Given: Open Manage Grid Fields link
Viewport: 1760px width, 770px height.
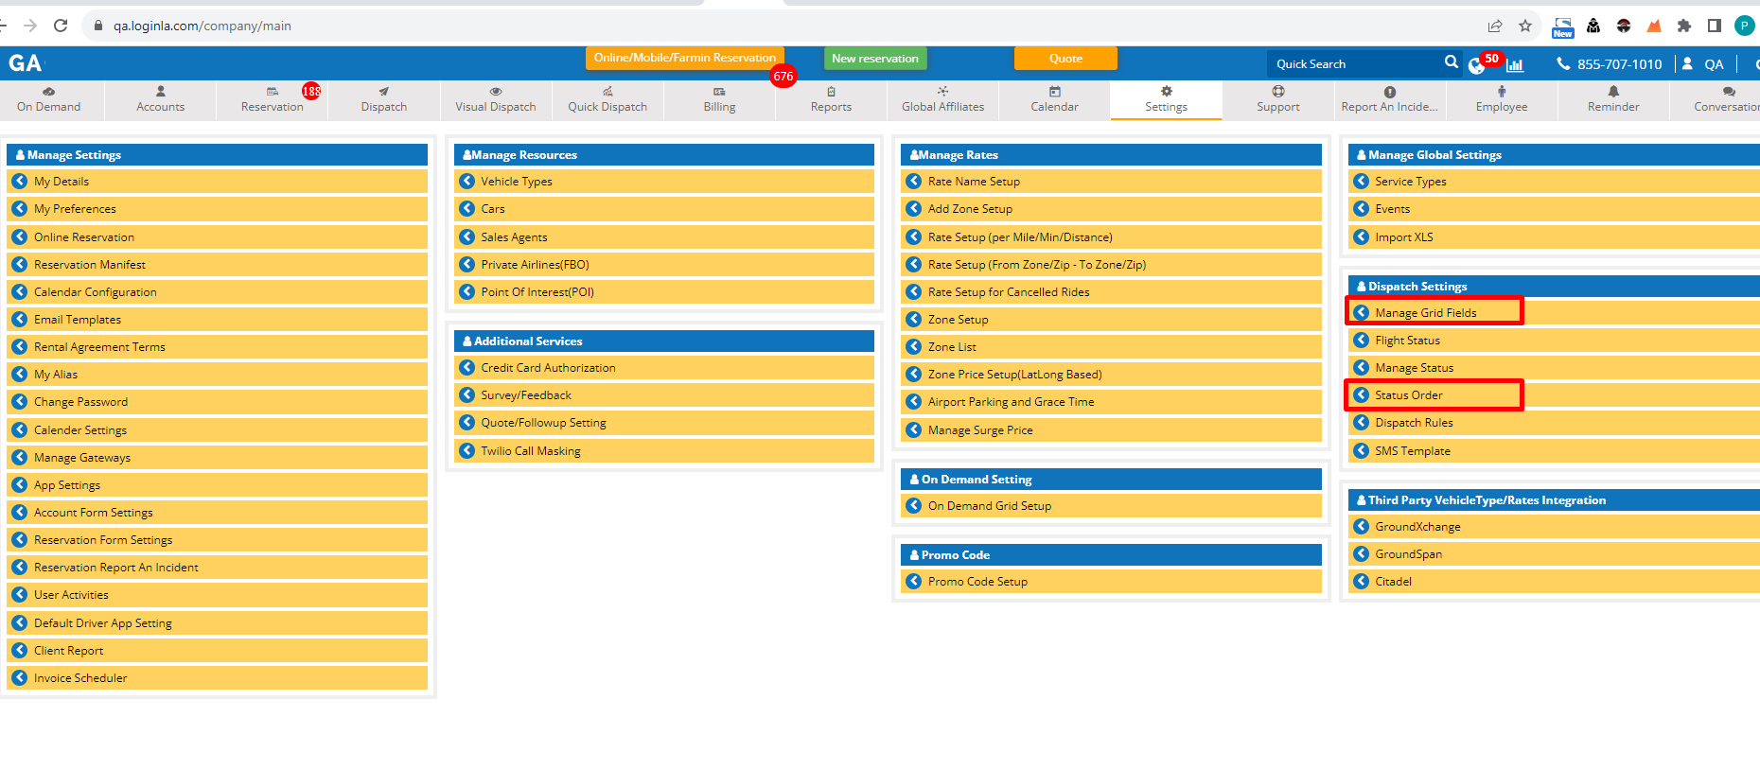Looking at the screenshot, I should 1425,312.
